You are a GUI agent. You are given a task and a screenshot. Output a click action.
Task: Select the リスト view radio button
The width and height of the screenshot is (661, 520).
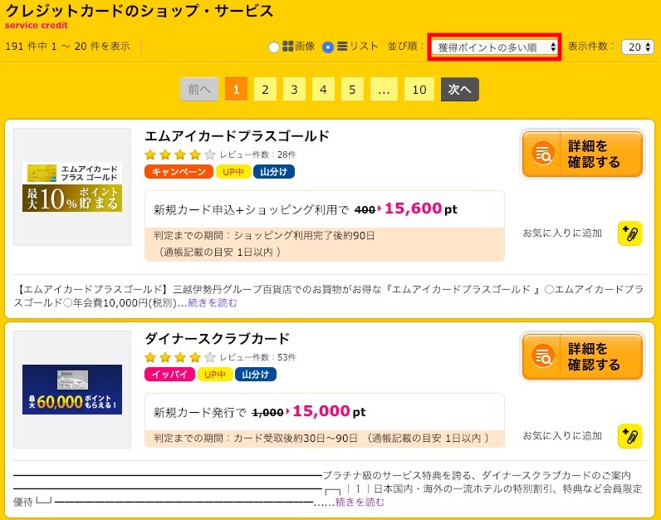coord(327,47)
